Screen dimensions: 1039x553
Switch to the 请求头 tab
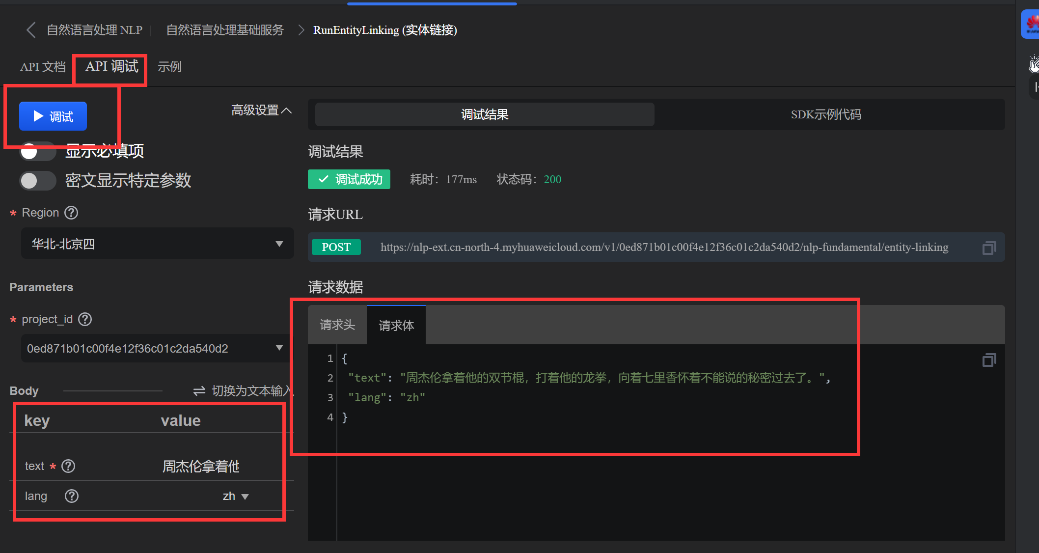tap(337, 325)
